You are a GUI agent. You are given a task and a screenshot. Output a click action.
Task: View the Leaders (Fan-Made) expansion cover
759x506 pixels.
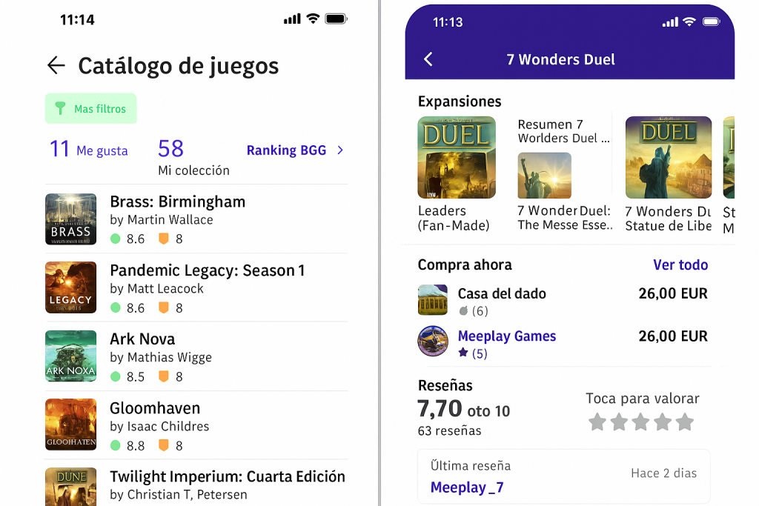[457, 157]
